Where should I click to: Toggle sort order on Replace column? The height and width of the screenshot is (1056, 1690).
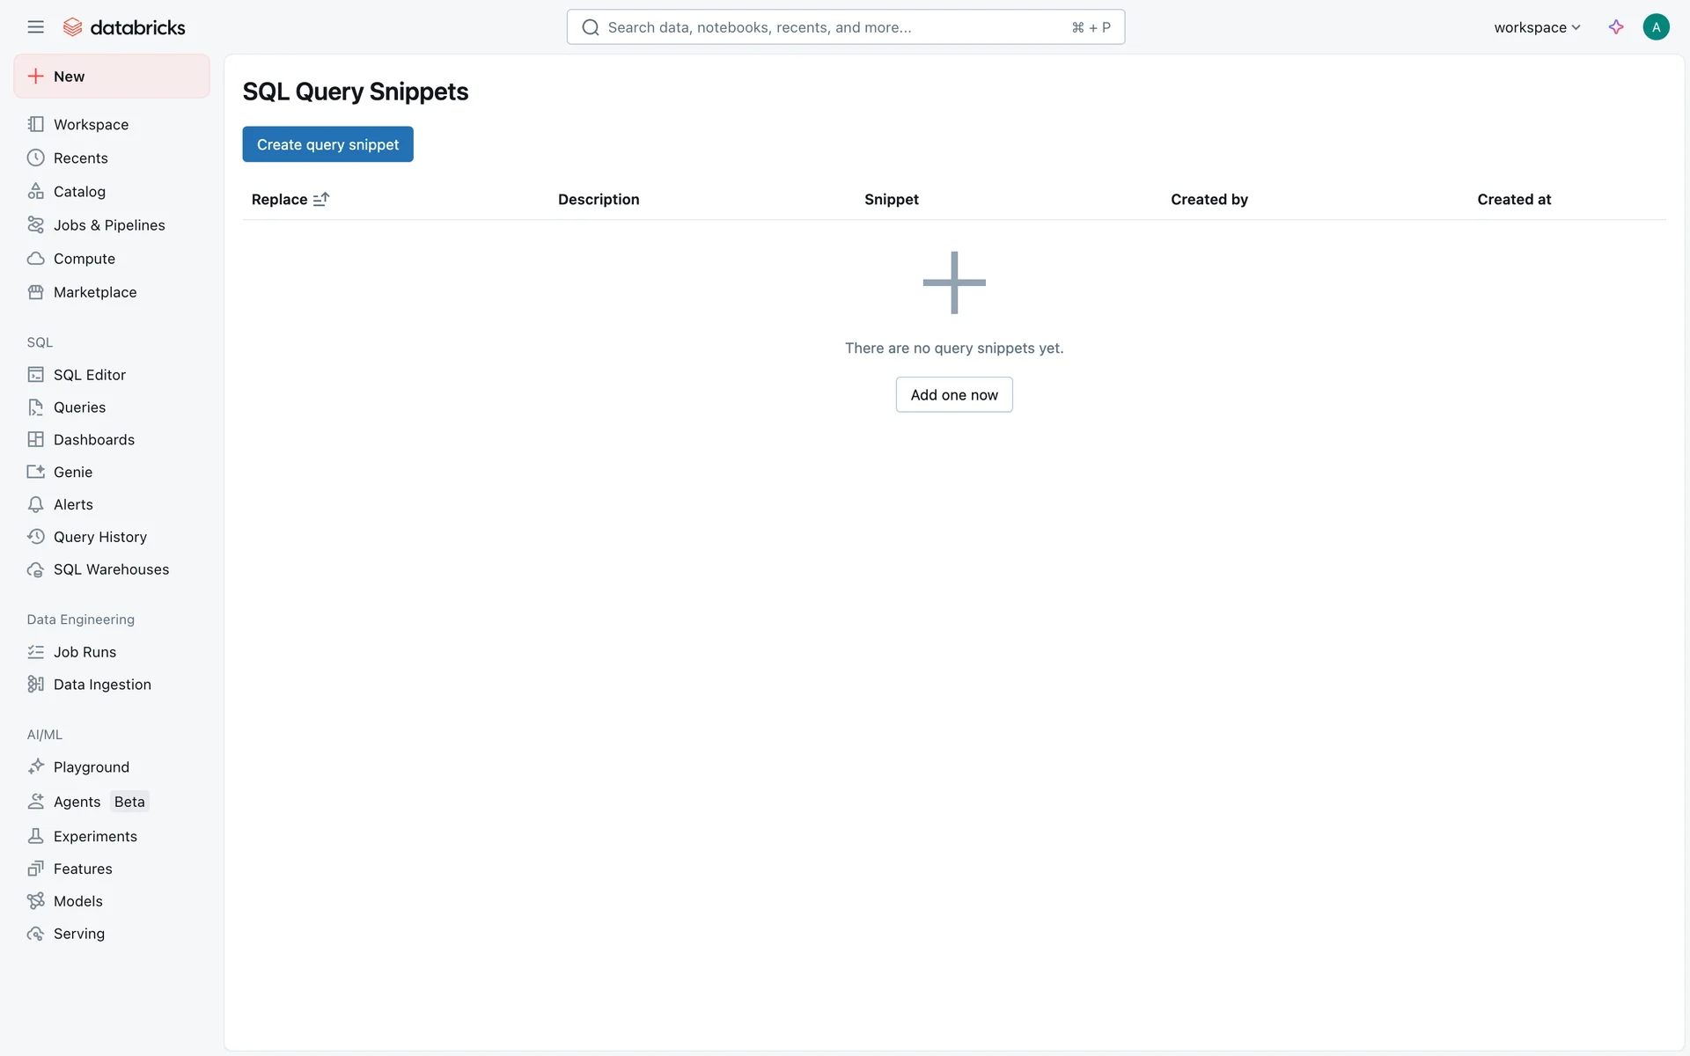pos(321,199)
